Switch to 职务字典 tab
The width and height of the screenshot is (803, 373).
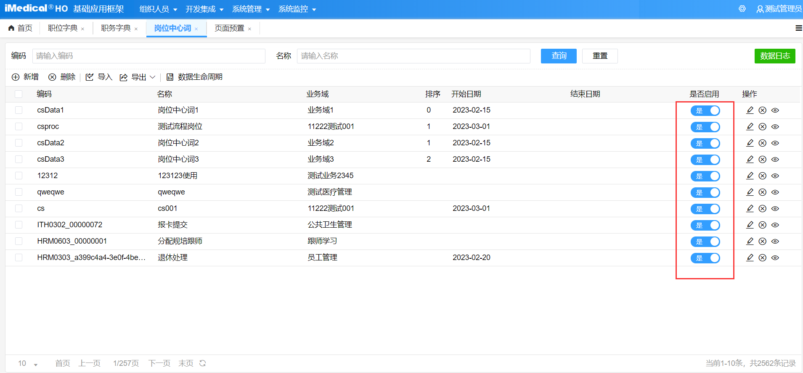(x=116, y=28)
